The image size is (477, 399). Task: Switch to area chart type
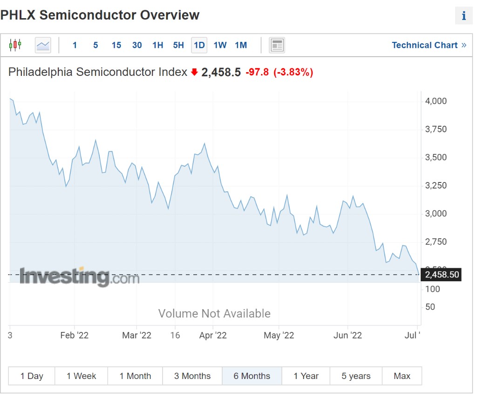click(x=43, y=45)
